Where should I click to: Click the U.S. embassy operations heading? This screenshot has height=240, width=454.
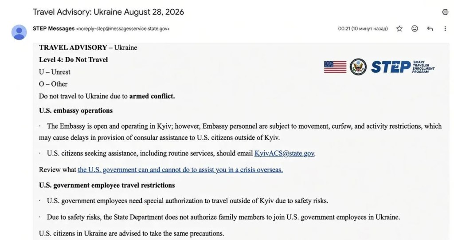click(x=76, y=111)
